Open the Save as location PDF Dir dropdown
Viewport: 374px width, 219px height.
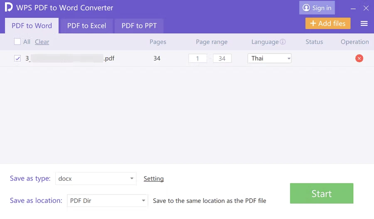point(107,201)
